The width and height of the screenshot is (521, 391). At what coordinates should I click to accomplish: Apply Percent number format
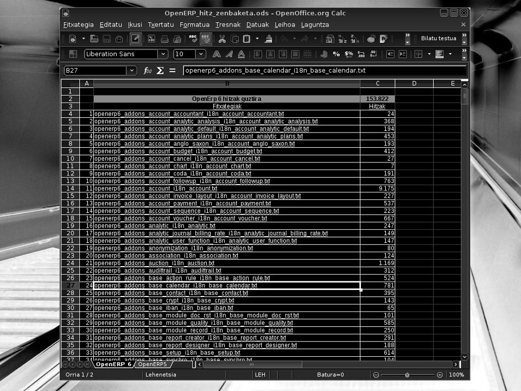[336, 54]
